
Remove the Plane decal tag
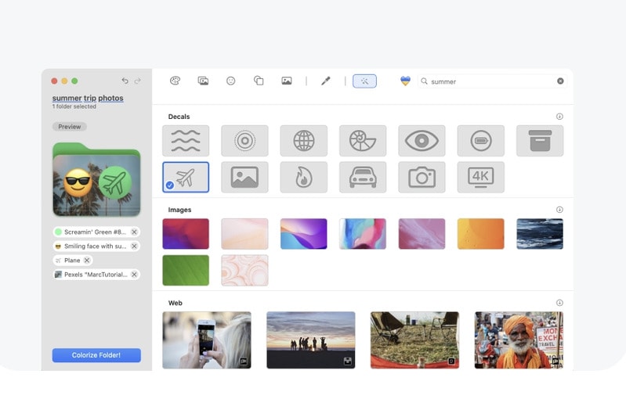(87, 261)
